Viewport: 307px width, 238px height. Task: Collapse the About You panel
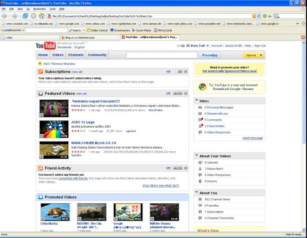[x=197, y=192]
